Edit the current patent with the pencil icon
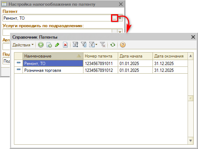 click(57, 45)
